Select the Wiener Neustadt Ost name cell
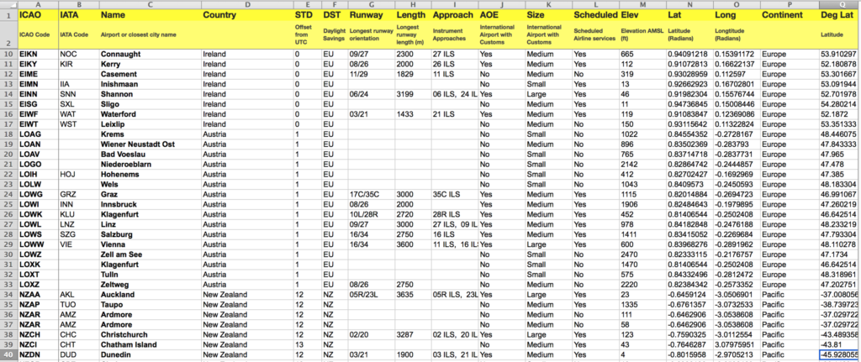Viewport: 861px width, 362px height. pyautogui.click(x=148, y=145)
